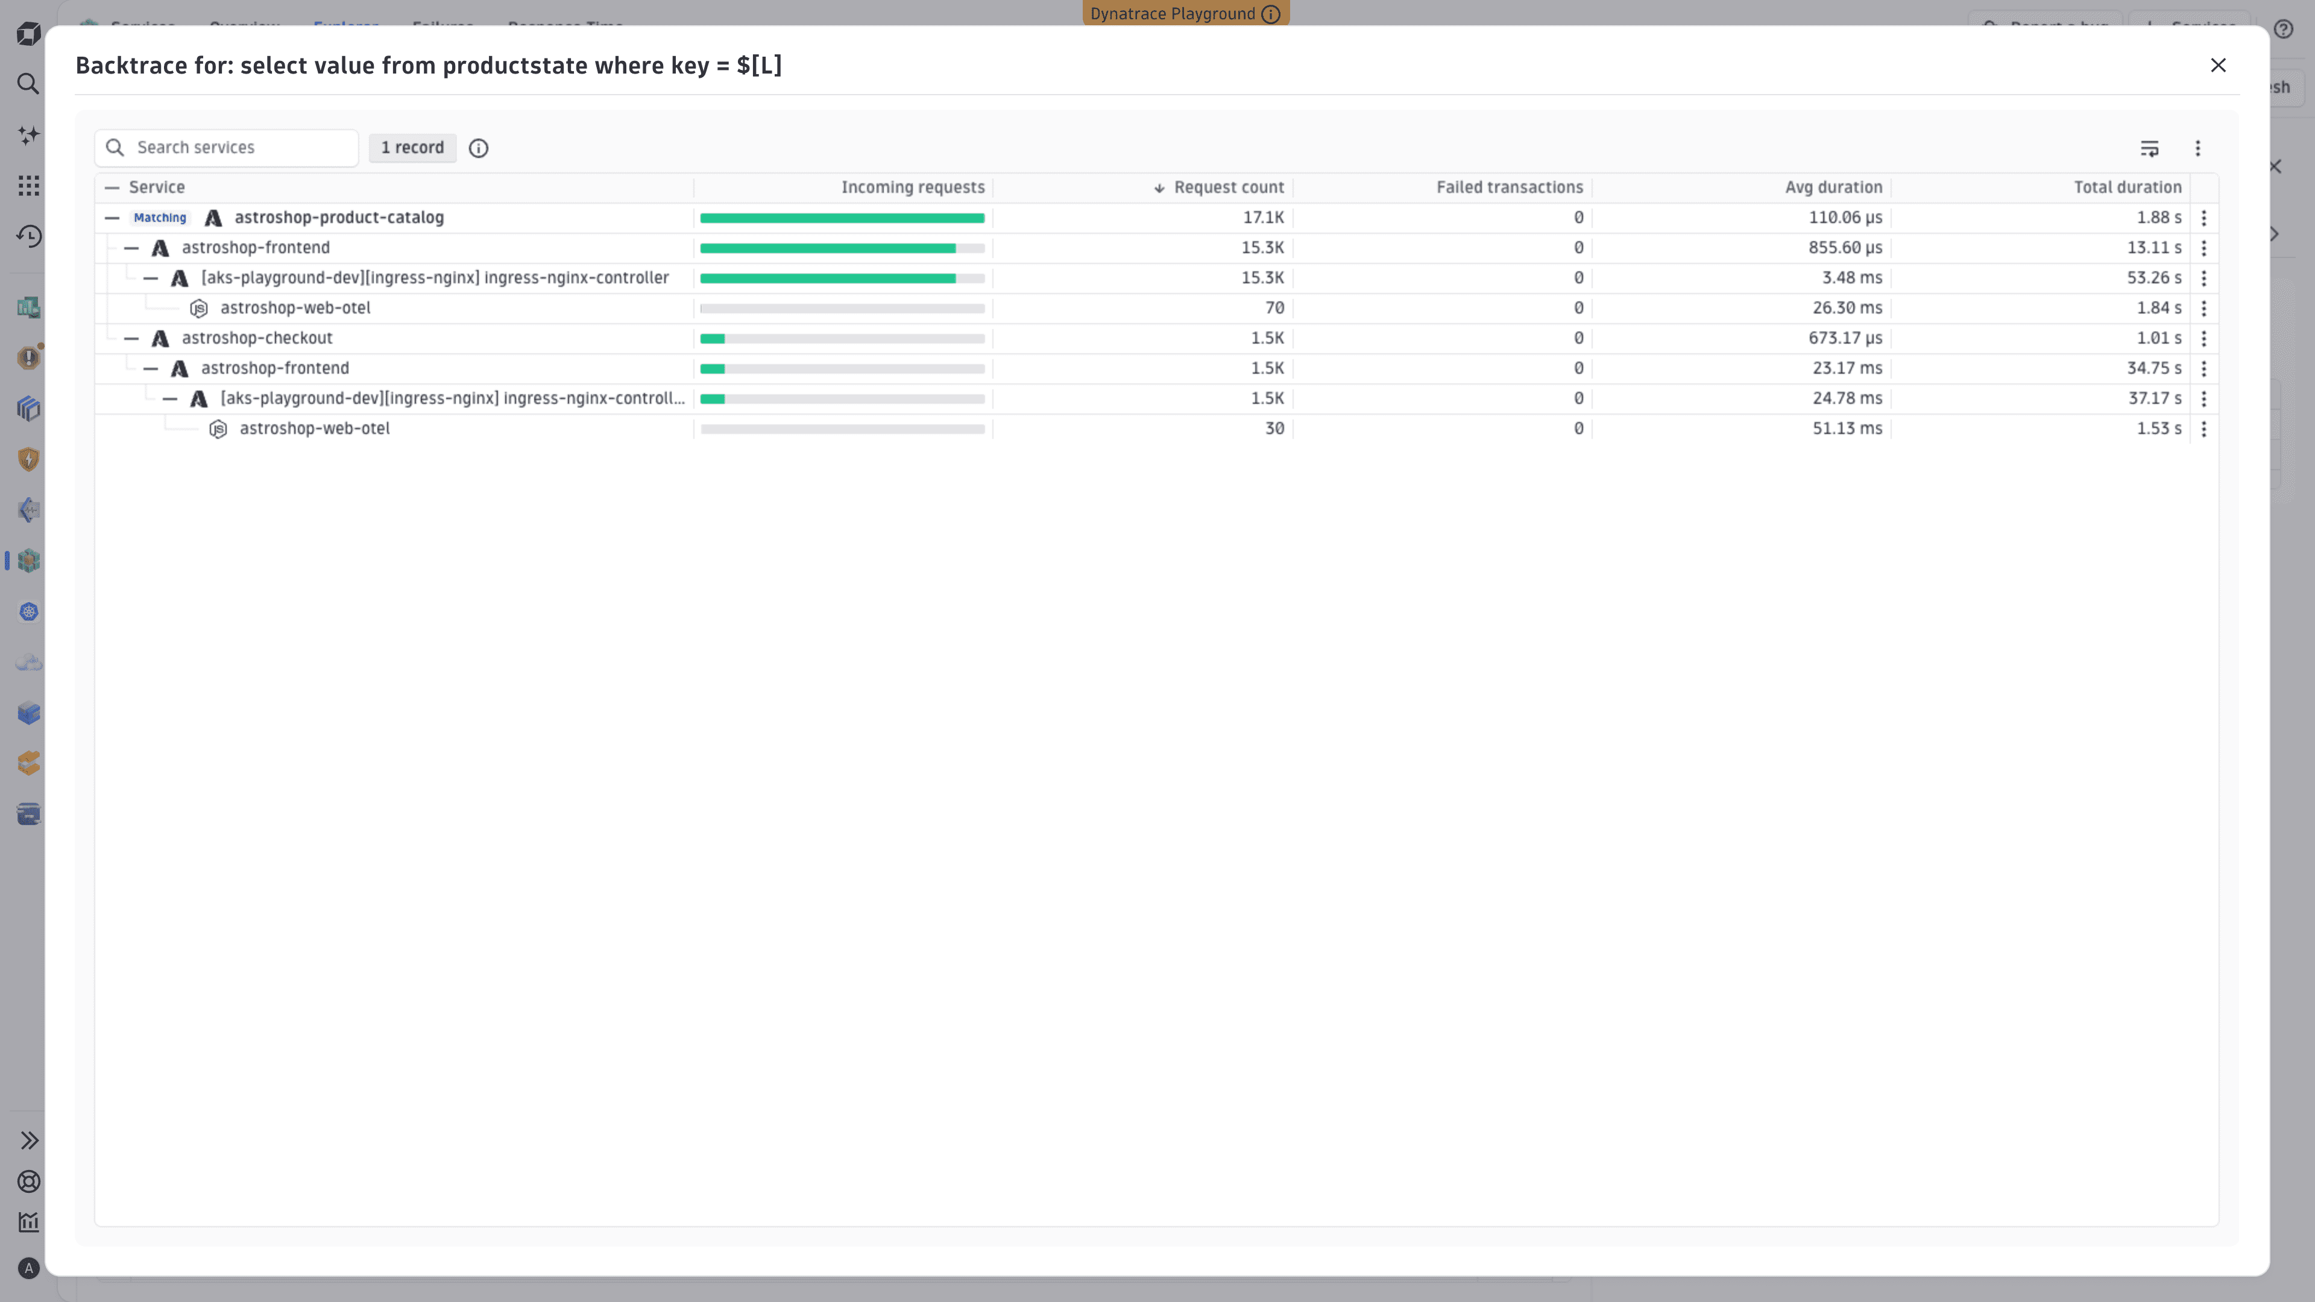Viewport: 2315px width, 1302px height.
Task: Click the Failed transactions column header
Action: coord(1510,188)
